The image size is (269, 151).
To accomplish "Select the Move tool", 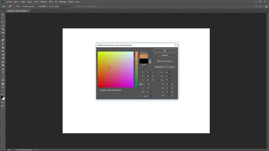I will 3,15.
